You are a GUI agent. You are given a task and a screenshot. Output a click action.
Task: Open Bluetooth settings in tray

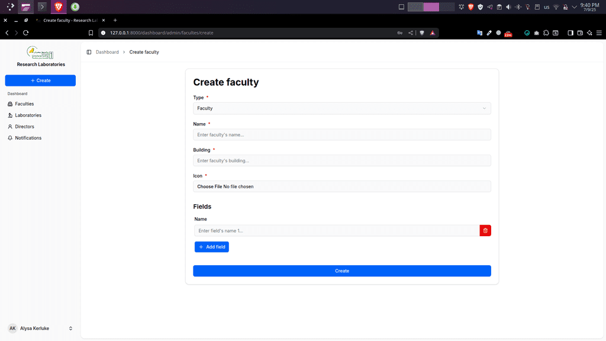point(518,7)
